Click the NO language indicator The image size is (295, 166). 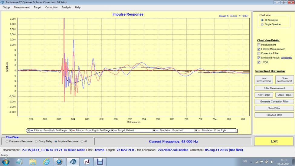coord(245,161)
